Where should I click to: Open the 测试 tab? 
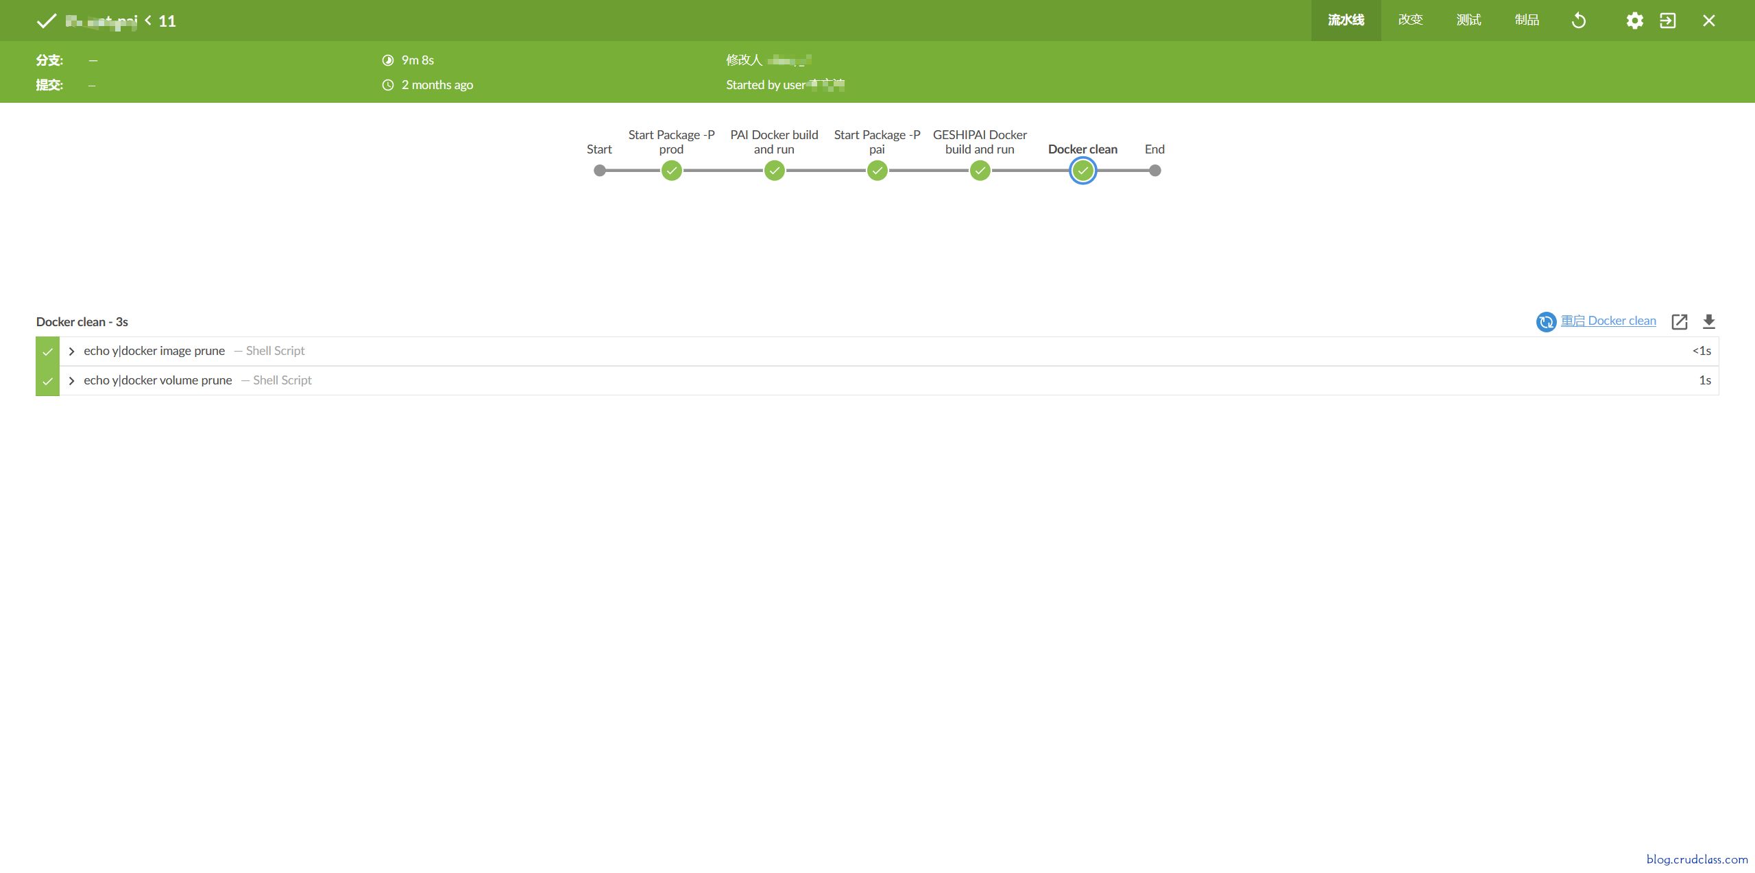(1468, 21)
